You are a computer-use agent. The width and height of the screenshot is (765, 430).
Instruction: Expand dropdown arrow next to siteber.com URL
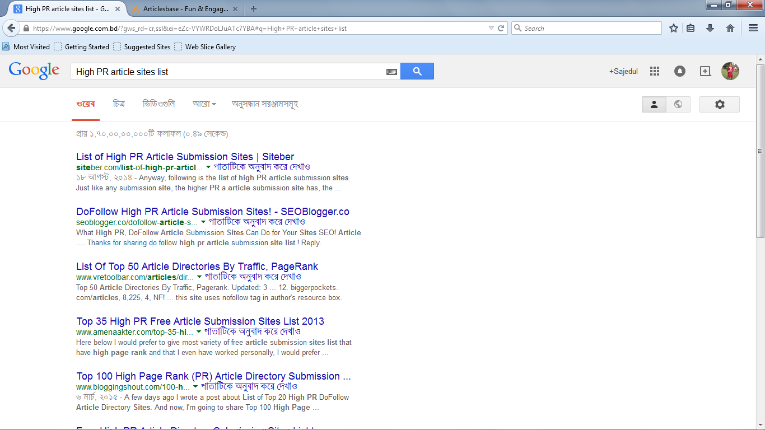208,167
